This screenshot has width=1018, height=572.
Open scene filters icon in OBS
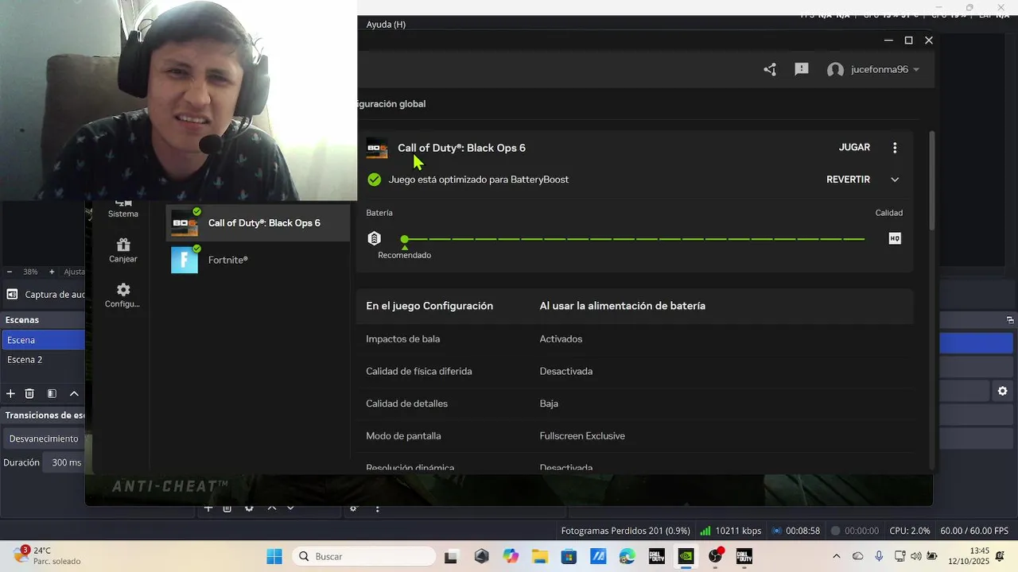click(x=52, y=393)
